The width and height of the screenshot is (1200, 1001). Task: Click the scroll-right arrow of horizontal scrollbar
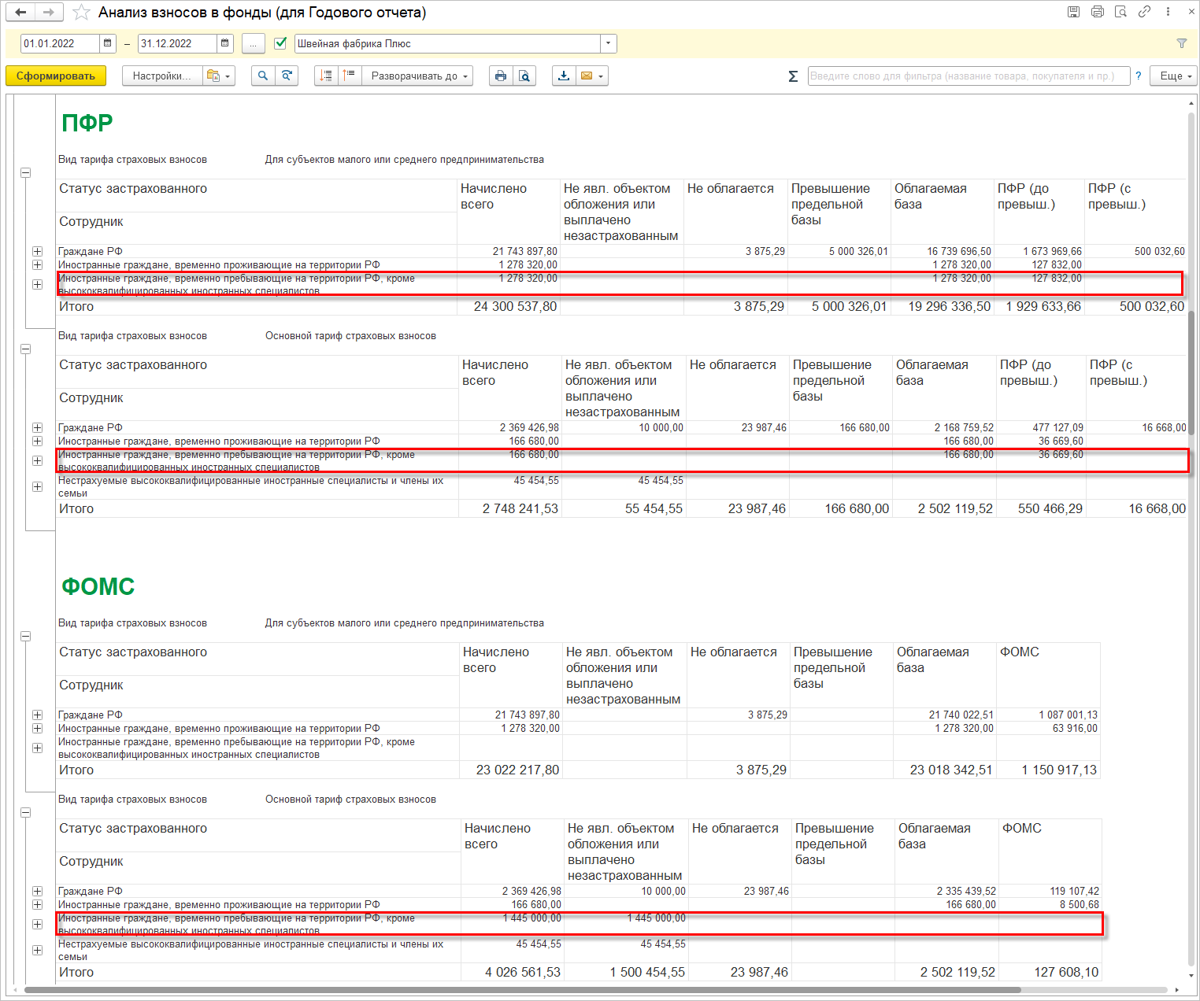click(x=1177, y=990)
